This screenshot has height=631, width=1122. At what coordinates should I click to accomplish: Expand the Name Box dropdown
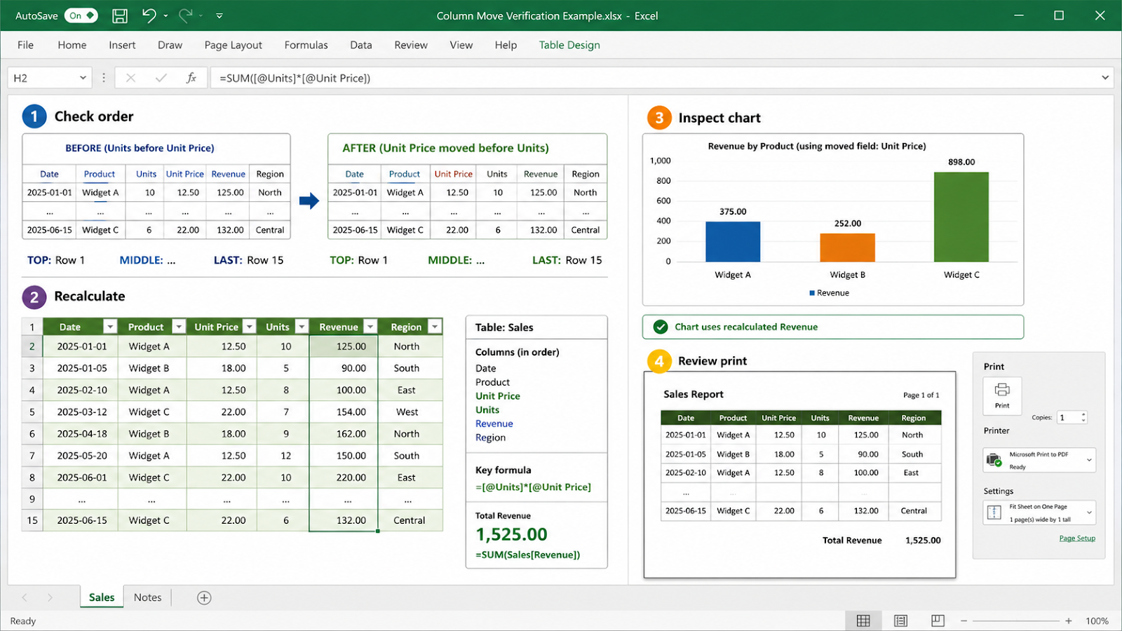[83, 78]
